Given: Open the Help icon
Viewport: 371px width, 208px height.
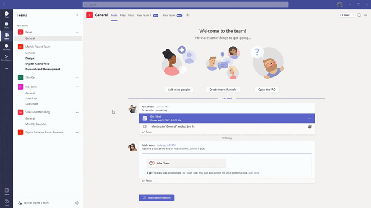Looking at the screenshot, I should 6,202.
